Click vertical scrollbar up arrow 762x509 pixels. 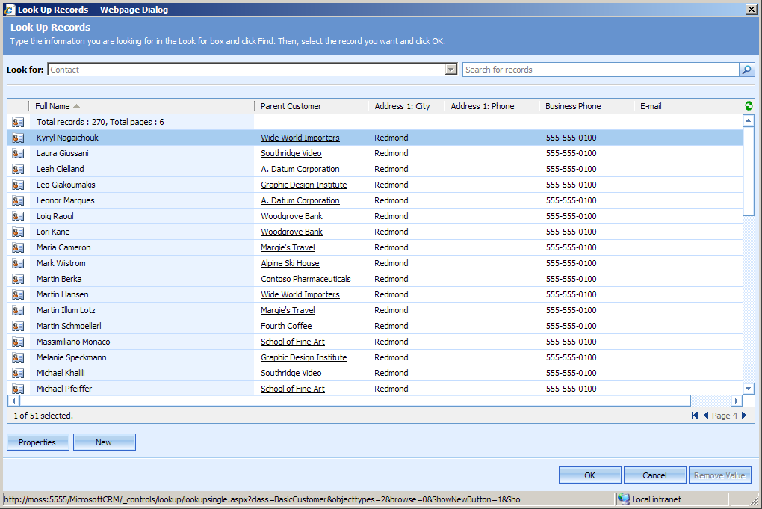click(x=749, y=120)
